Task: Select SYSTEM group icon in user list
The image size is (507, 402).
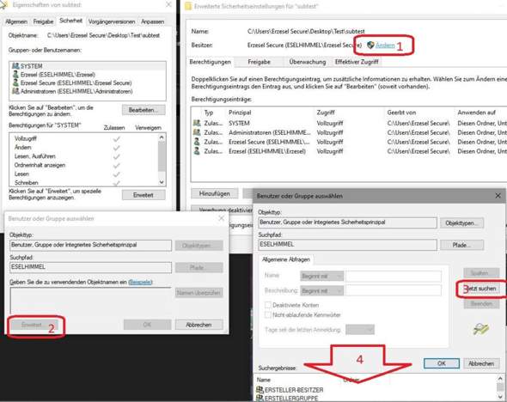Action: [x=15, y=66]
